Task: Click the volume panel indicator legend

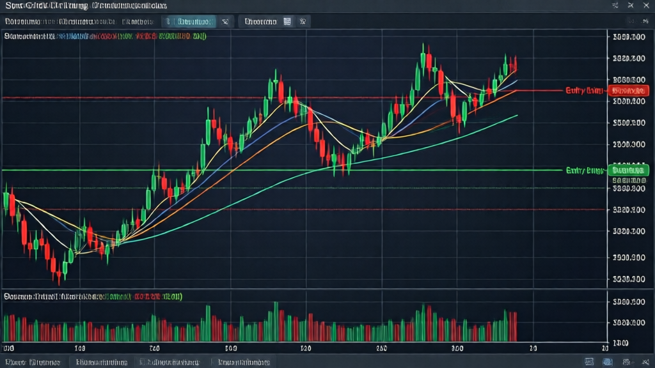Action: pyautogui.click(x=93, y=296)
